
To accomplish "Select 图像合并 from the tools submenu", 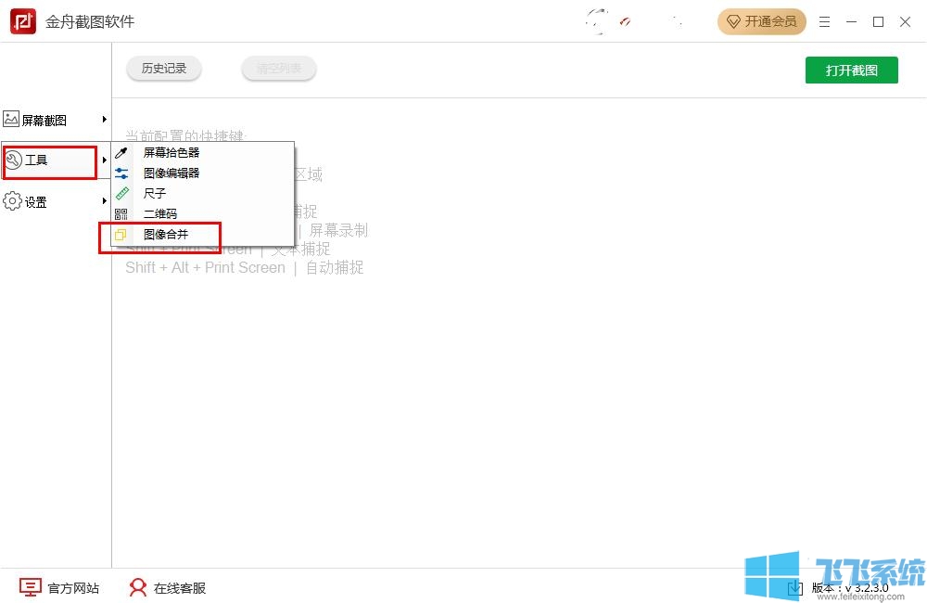I will click(x=166, y=235).
